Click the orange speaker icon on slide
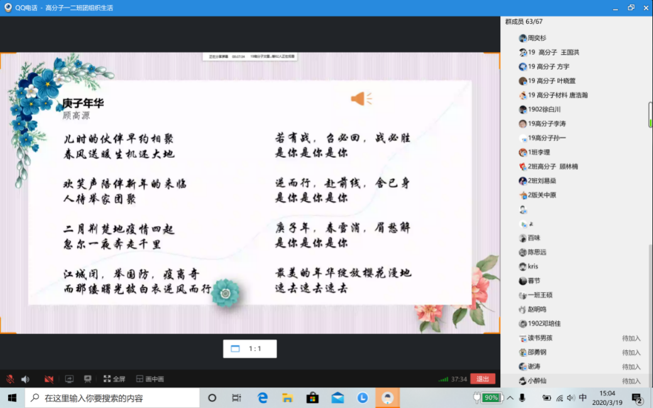This screenshot has width=653, height=408. coord(361,99)
